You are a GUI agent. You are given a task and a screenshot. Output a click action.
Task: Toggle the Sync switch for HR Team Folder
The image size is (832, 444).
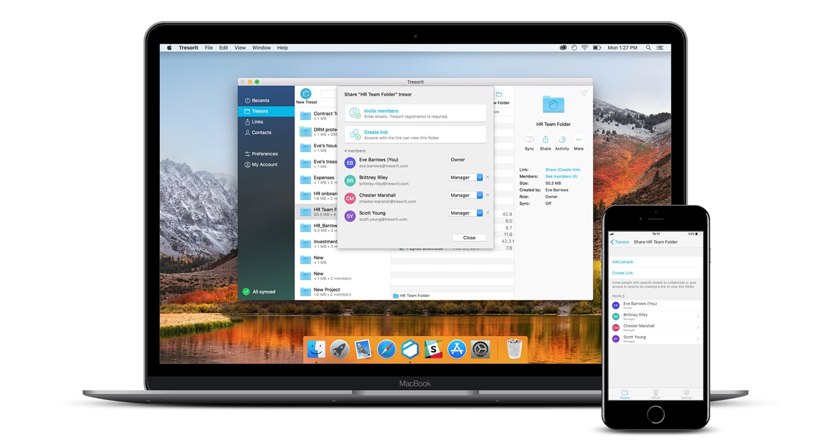(529, 140)
